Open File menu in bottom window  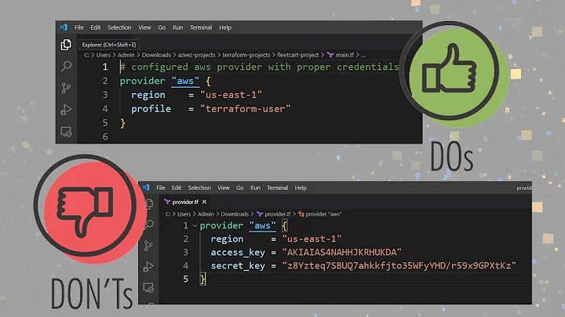pyautogui.click(x=161, y=188)
